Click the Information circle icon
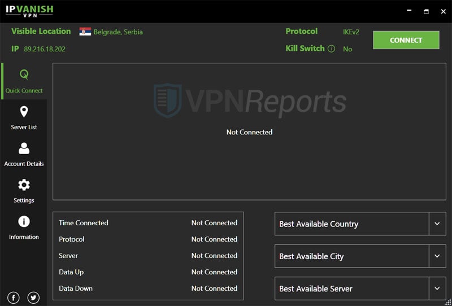This screenshot has height=306, width=452. point(24,221)
